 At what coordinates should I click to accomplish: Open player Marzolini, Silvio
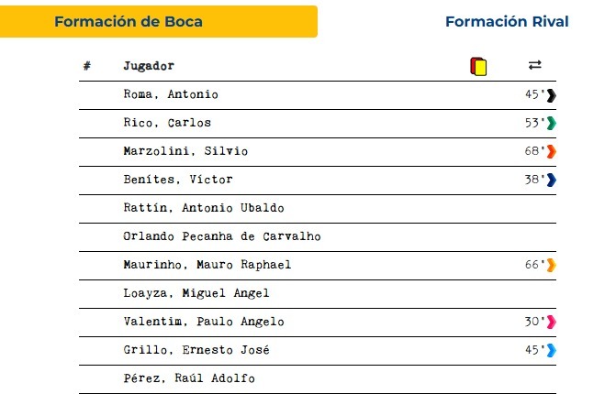point(185,151)
